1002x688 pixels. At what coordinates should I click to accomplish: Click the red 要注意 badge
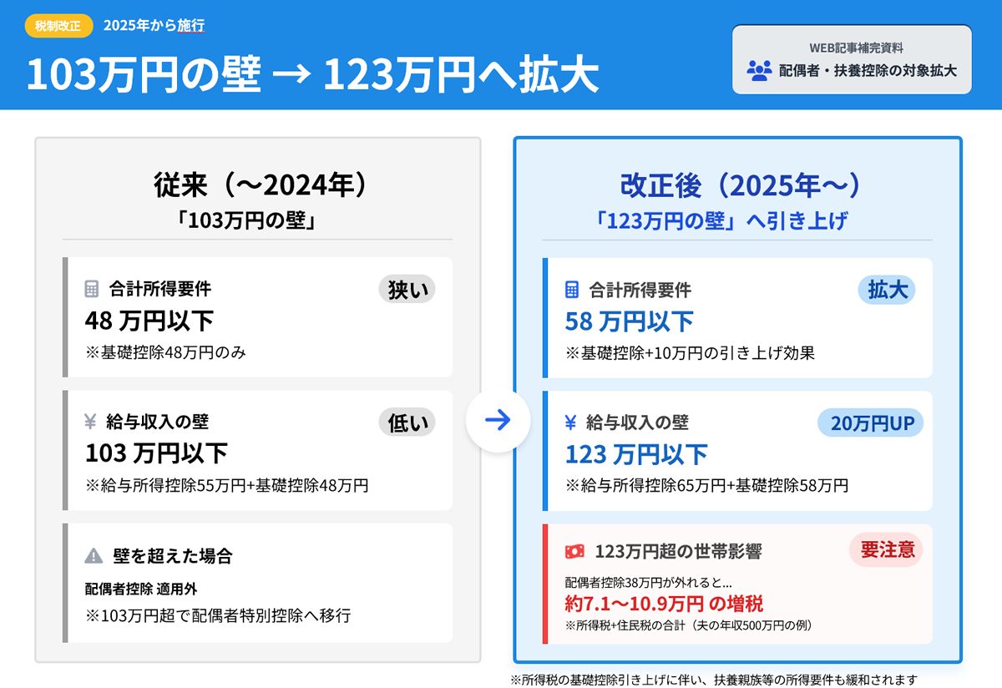[x=887, y=549]
